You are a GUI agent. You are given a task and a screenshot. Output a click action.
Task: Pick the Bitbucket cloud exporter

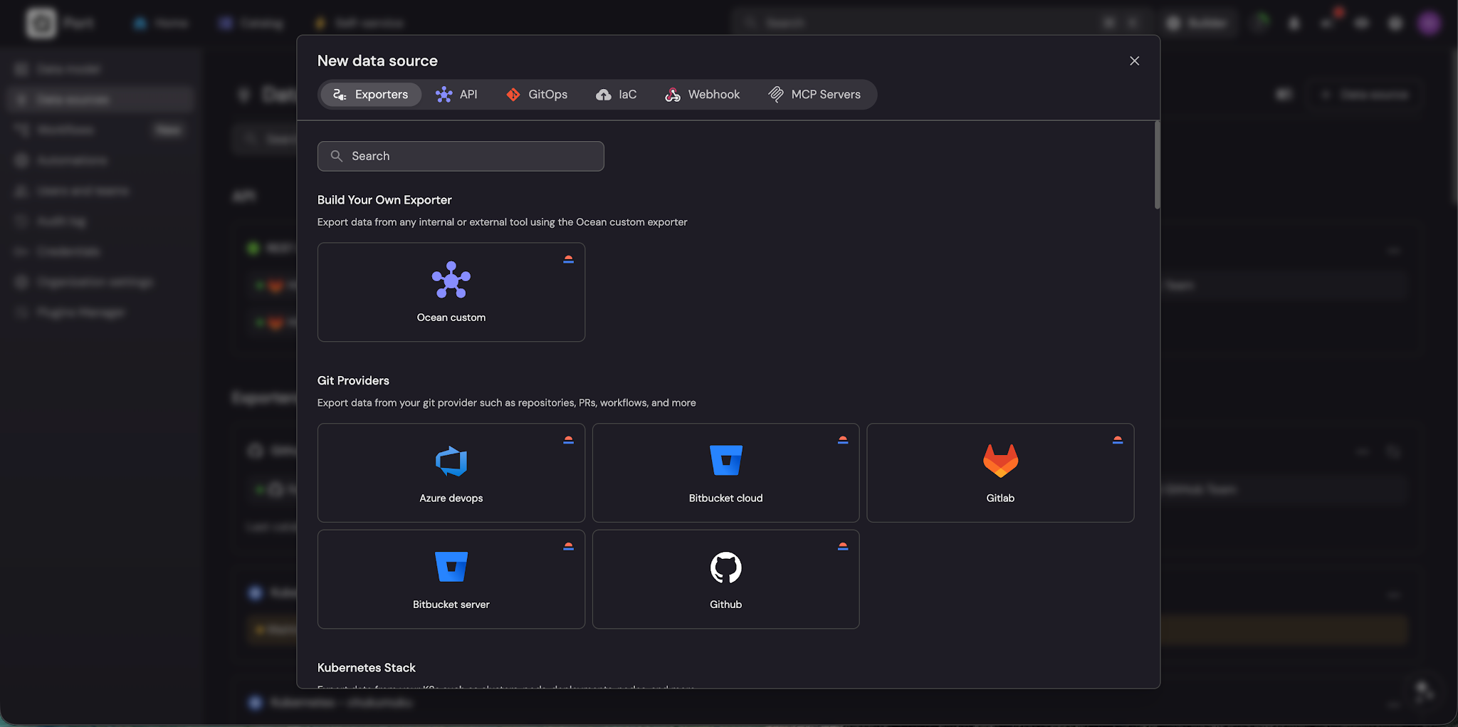tap(725, 473)
